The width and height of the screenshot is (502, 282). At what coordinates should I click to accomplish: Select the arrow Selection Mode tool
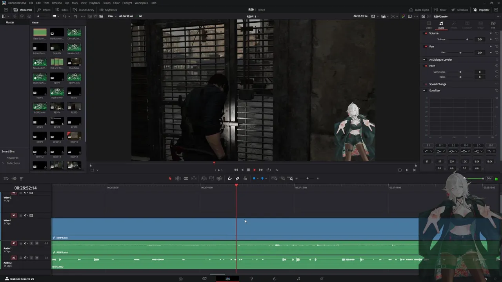click(x=170, y=179)
